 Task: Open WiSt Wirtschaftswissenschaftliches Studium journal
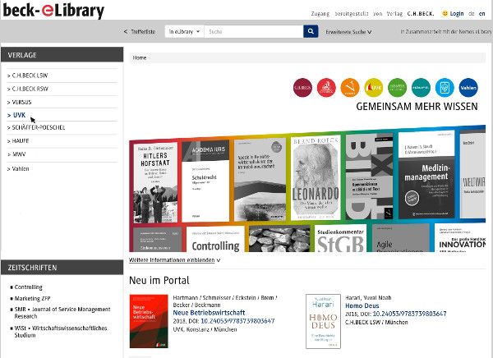tap(61, 332)
